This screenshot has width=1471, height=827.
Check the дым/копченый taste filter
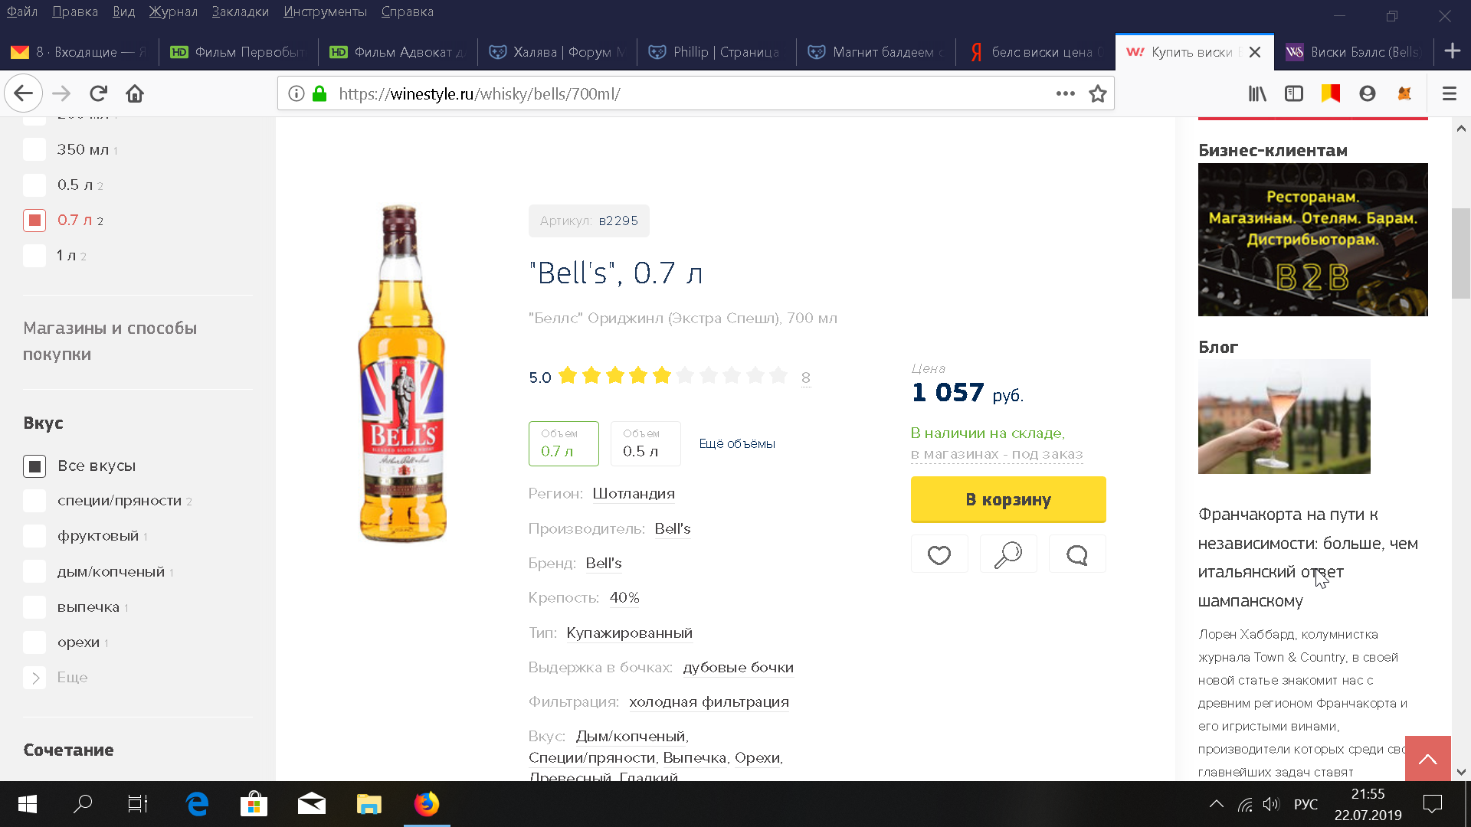tap(34, 572)
